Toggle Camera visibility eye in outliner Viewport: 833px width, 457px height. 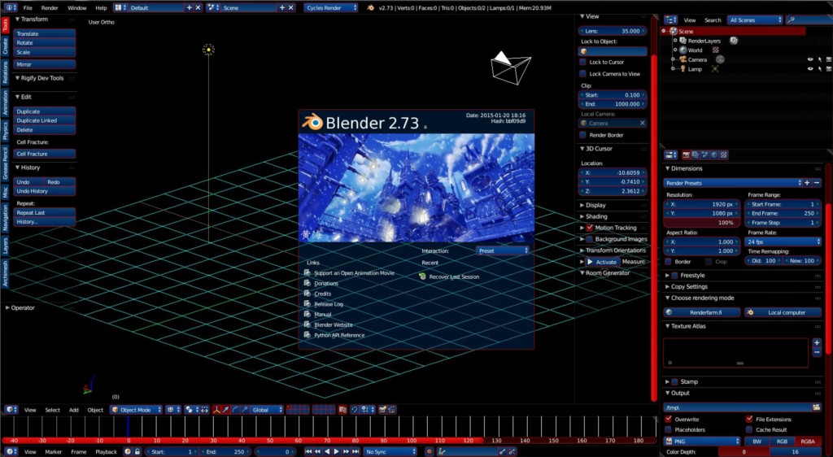810,60
